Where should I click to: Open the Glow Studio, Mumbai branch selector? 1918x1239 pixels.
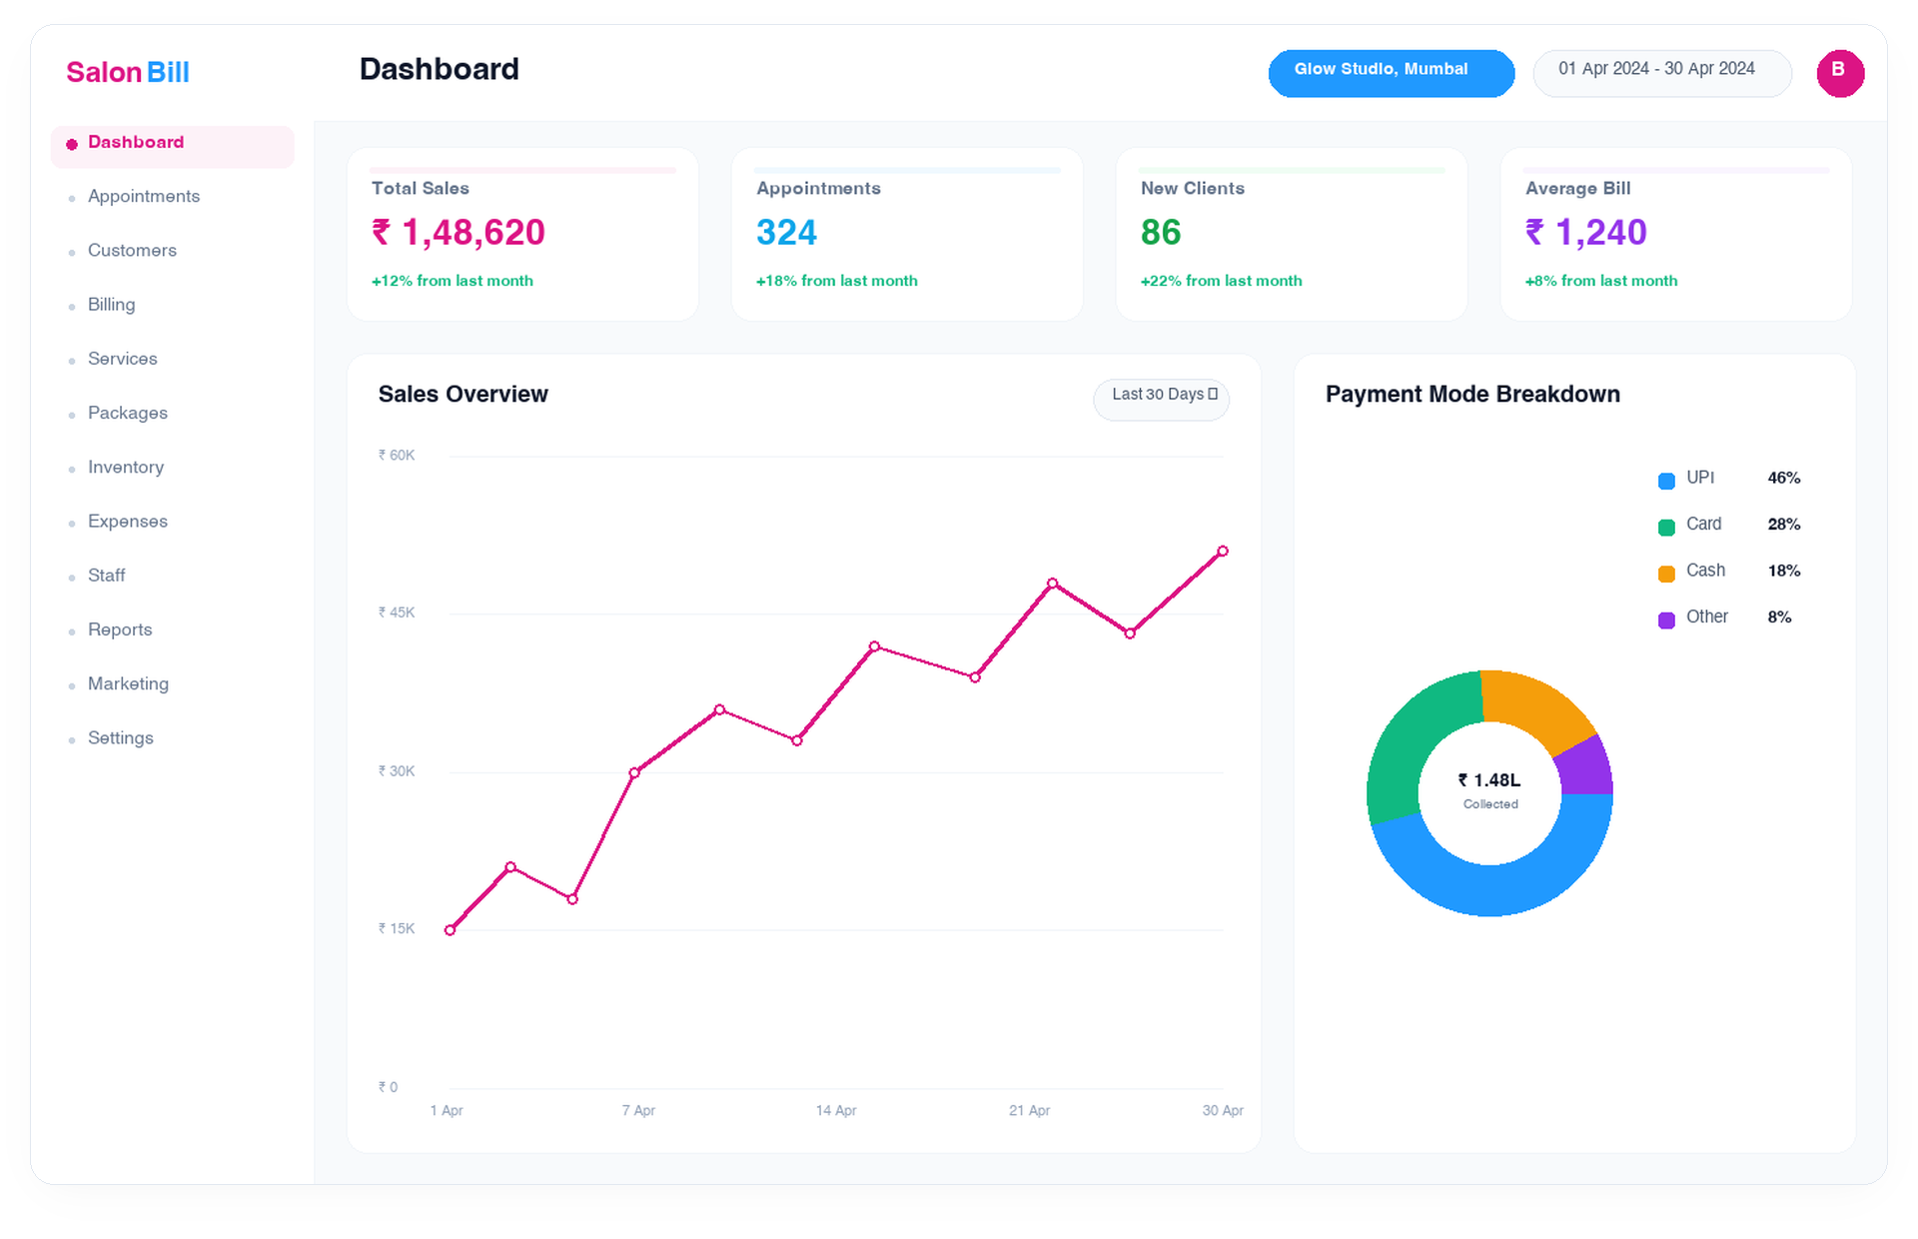pyautogui.click(x=1391, y=73)
